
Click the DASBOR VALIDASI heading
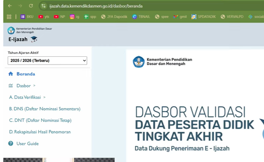click(190, 112)
